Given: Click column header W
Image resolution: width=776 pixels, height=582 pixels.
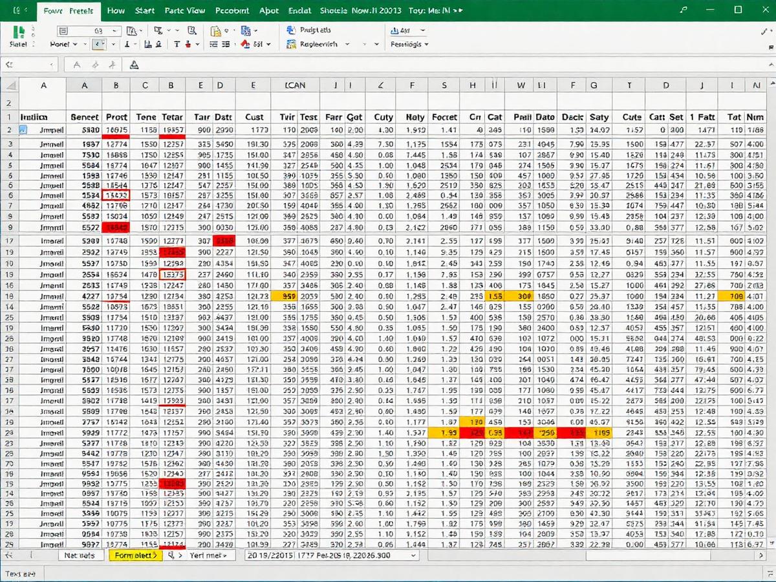Looking at the screenshot, I should pos(521,85).
